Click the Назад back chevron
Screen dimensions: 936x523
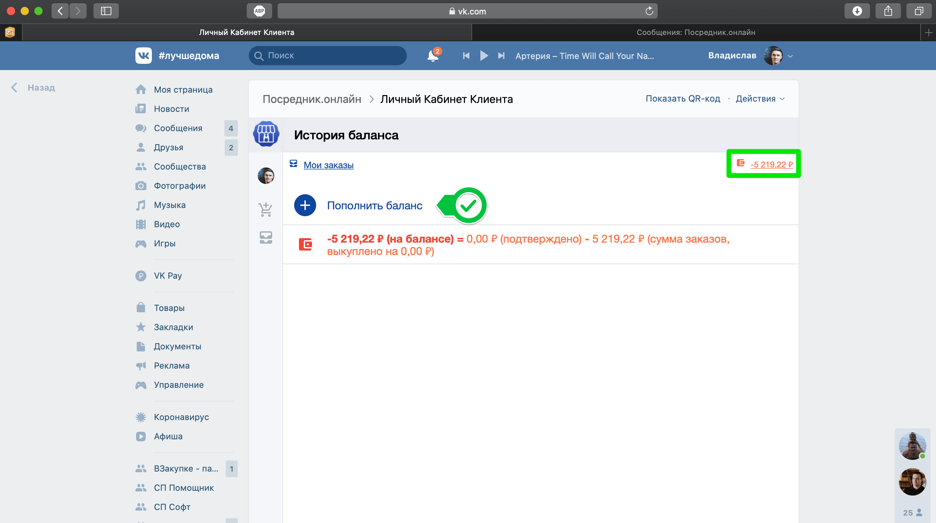click(14, 88)
